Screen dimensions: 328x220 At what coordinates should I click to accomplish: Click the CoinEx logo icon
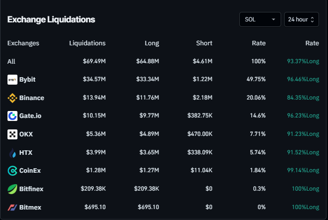[x=12, y=171]
